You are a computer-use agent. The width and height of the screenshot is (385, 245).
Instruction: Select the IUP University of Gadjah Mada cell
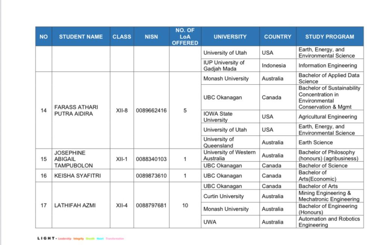(x=224, y=65)
